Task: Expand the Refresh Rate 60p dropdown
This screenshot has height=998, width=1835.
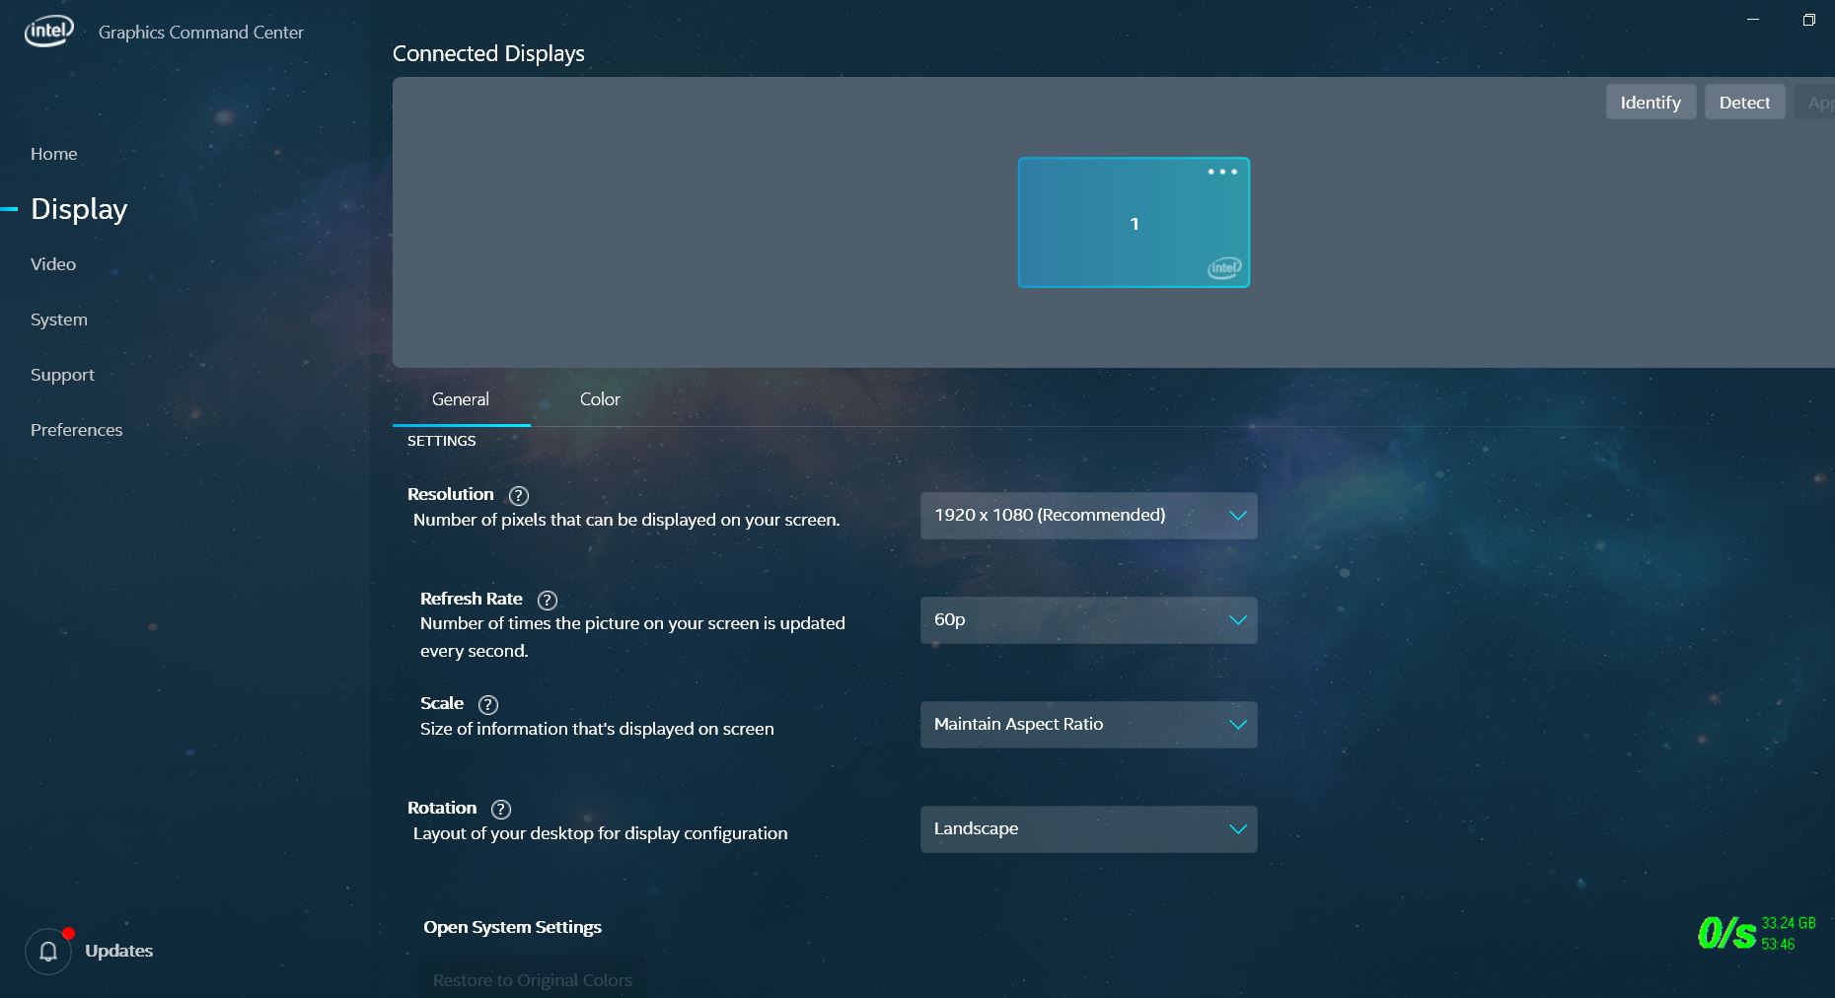Action: 1088,620
